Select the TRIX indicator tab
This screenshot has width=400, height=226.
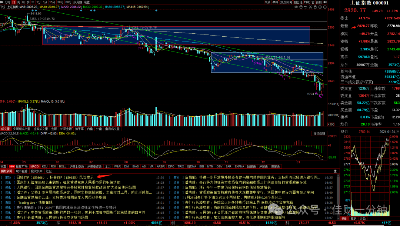coord(181,166)
